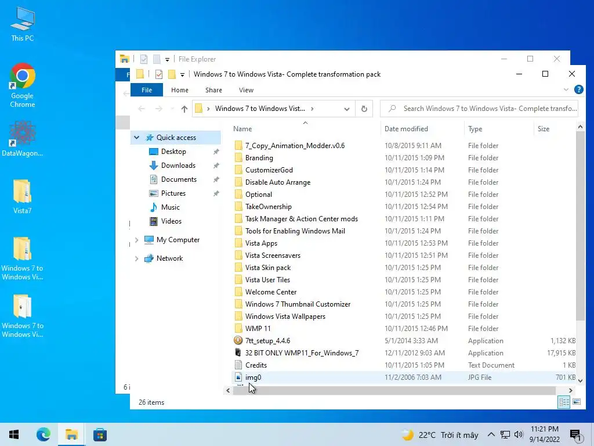Click the Branding folder icon
The height and width of the screenshot is (446, 594).
tap(238, 158)
